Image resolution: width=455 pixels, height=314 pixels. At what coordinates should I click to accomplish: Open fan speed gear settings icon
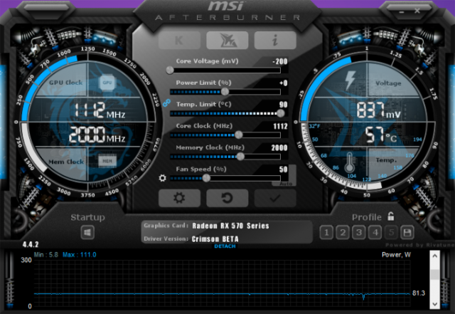(162, 178)
